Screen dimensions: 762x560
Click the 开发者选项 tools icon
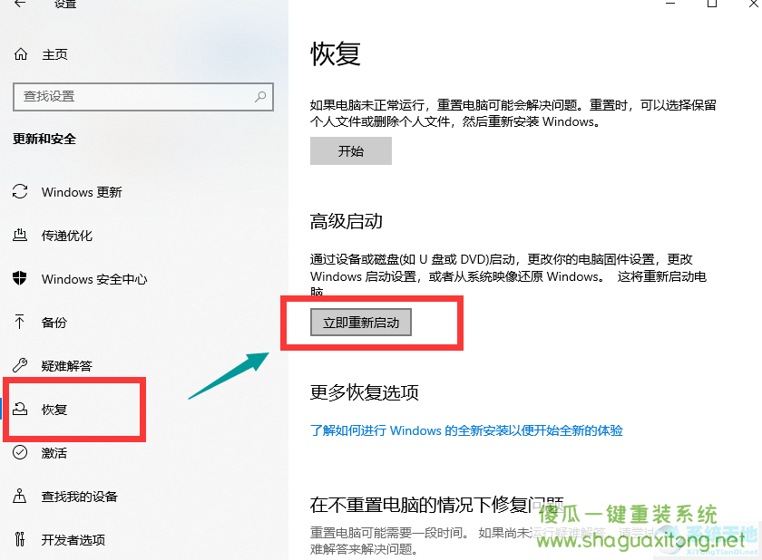click(x=19, y=539)
